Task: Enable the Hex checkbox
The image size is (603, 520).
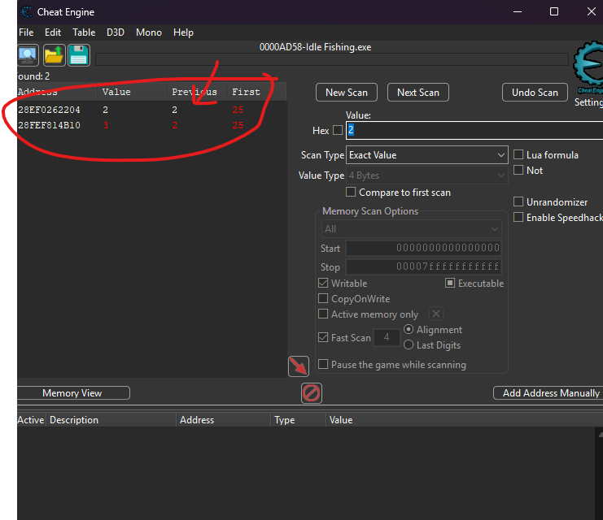Action: [x=338, y=130]
